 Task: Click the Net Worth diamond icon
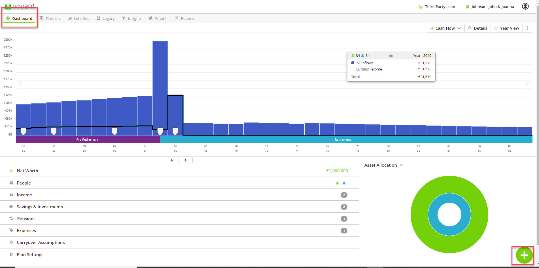click(x=11, y=171)
